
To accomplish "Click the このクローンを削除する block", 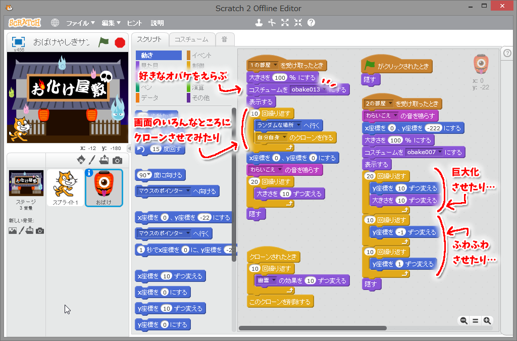I will [x=280, y=302].
